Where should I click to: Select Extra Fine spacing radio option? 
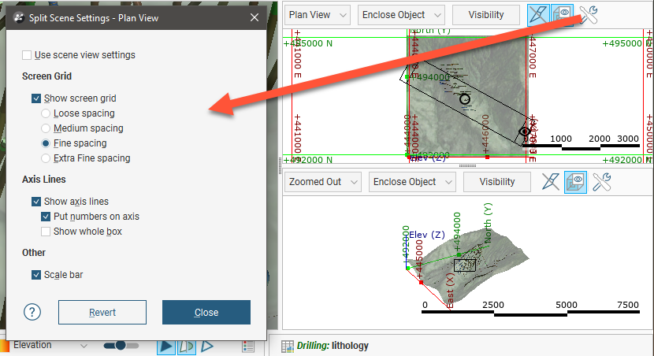click(x=46, y=158)
